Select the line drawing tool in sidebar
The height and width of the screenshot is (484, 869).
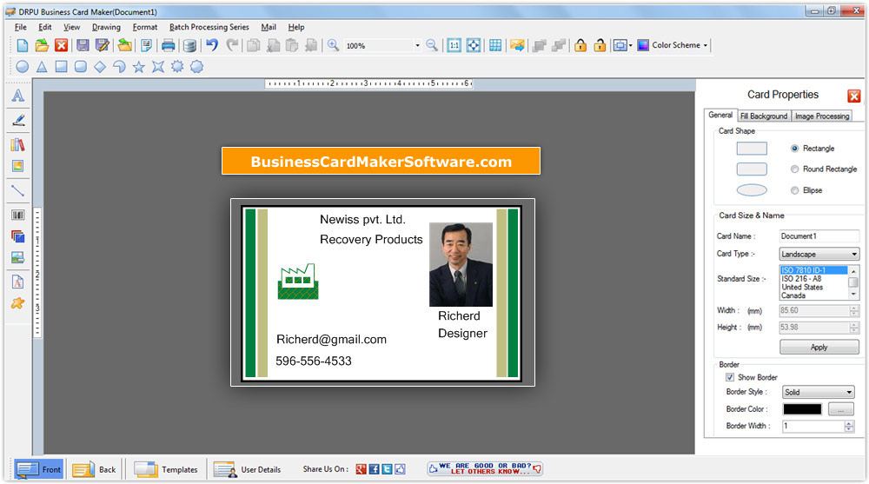[x=17, y=190]
